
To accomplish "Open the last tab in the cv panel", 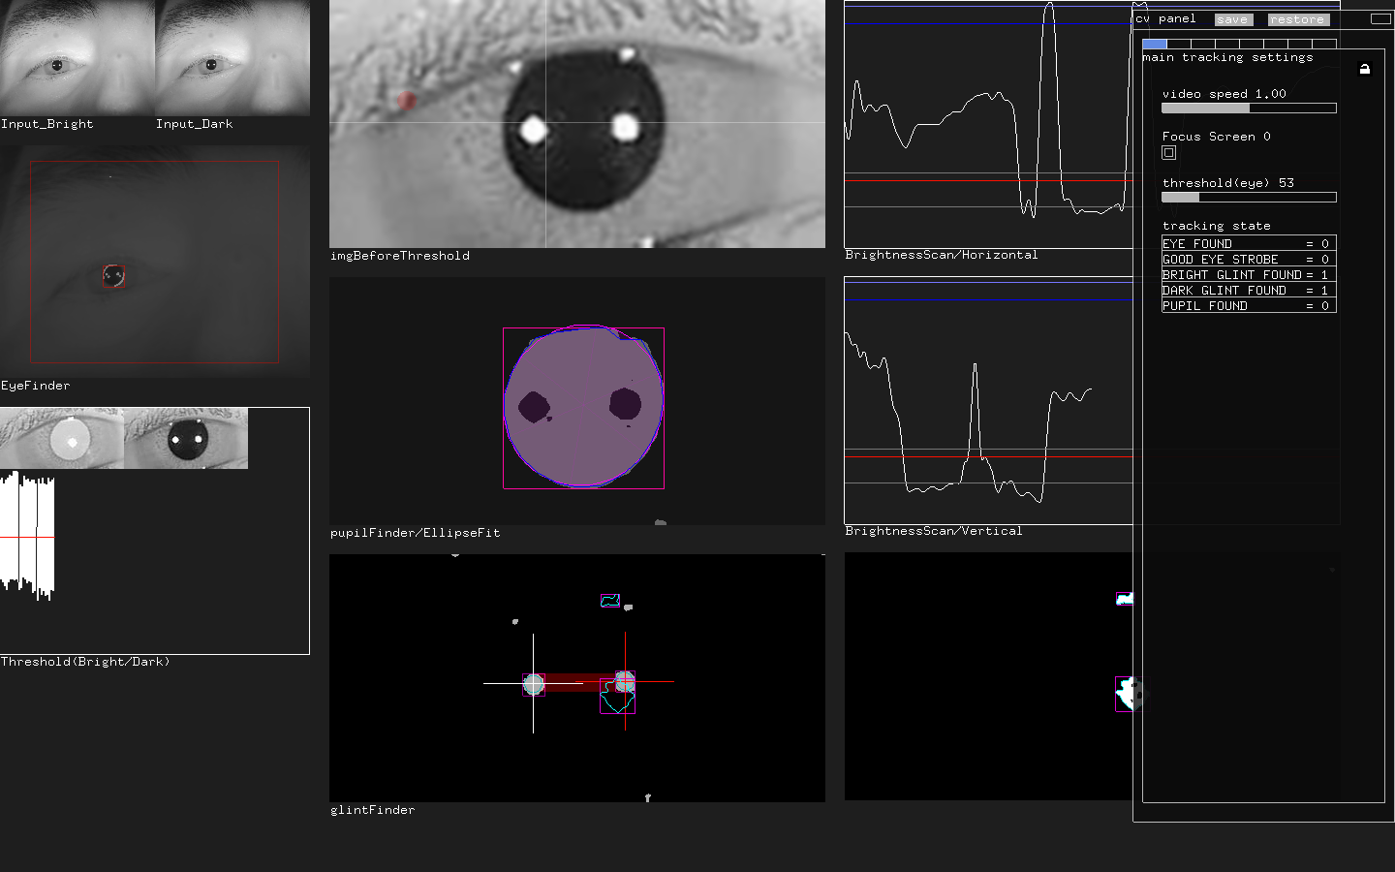I will coord(1324,44).
